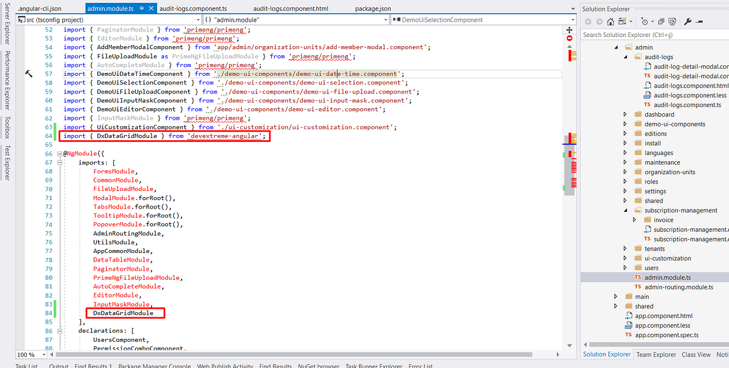This screenshot has width=729, height=368.
Task: Click the TS icon of admin-routing.module.ts
Action: 637,287
